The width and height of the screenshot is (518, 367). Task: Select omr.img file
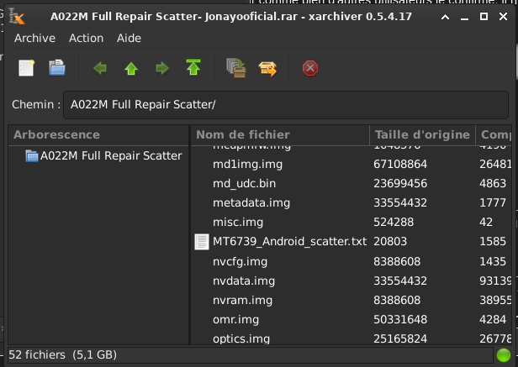click(235, 320)
